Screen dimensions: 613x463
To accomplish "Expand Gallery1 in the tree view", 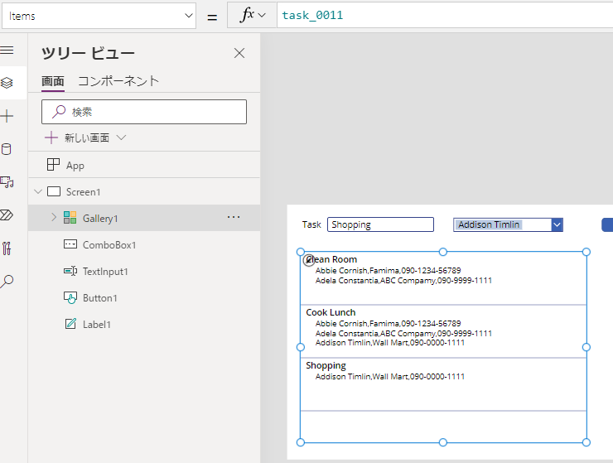I will point(54,218).
